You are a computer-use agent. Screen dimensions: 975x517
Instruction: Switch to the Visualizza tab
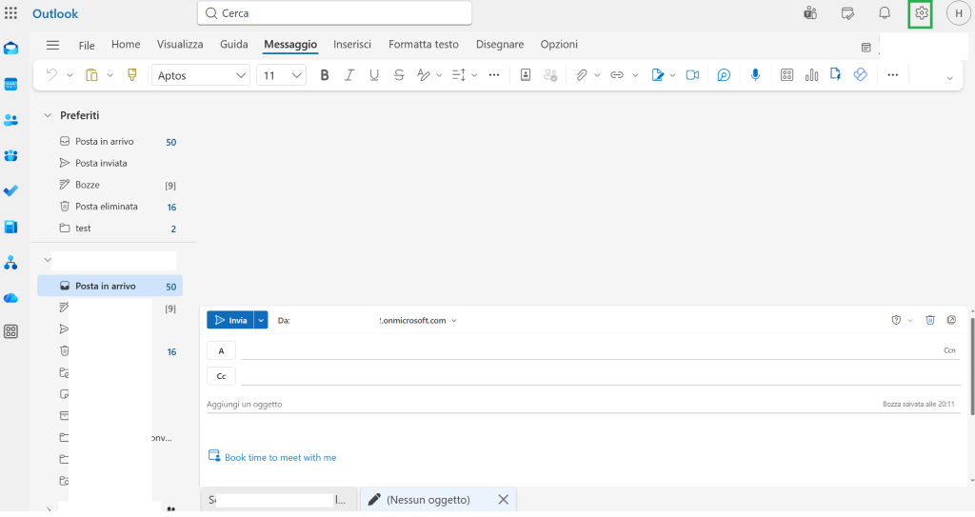(180, 44)
